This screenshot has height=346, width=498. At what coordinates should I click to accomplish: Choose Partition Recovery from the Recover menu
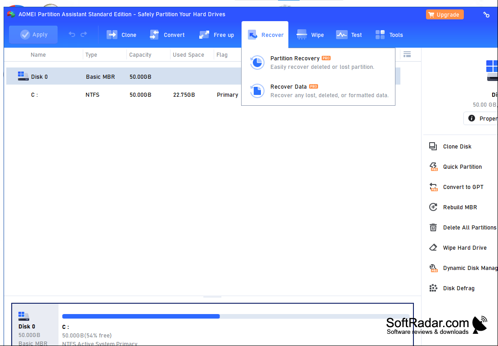318,63
